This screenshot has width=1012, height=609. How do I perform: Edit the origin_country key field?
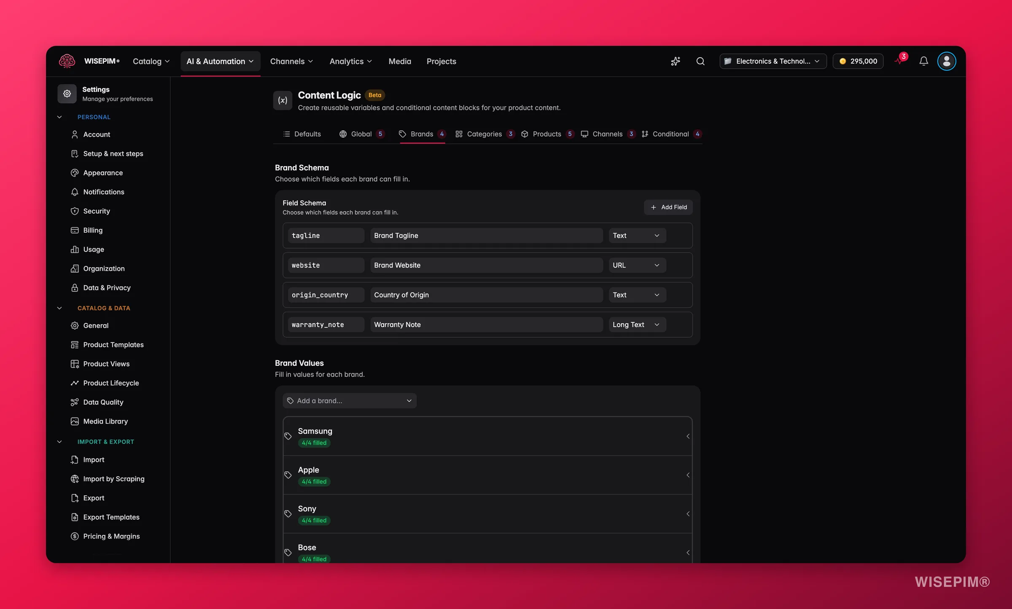(x=326, y=295)
